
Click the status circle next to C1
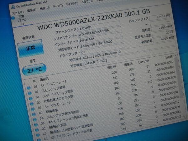39,140
